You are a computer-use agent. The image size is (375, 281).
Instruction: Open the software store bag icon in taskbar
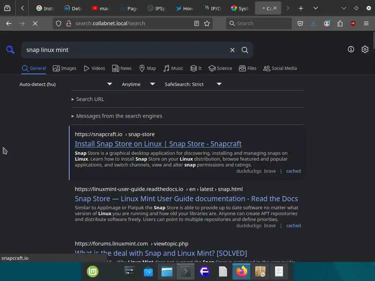[x=148, y=272]
